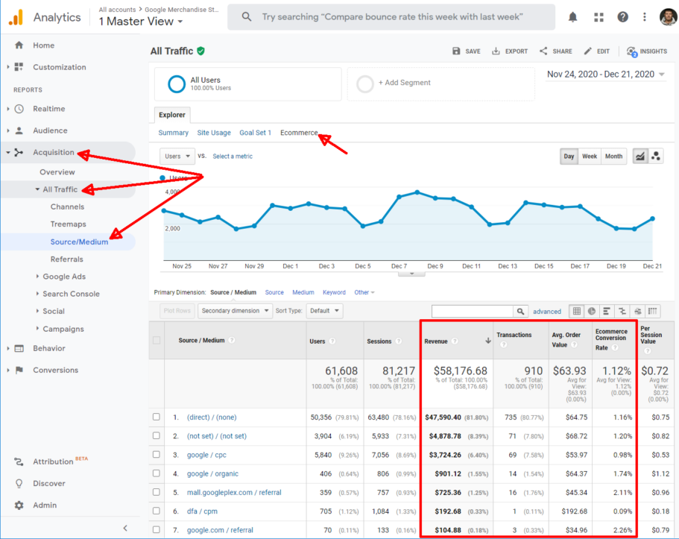This screenshot has height=539, width=679.
Task: Switch the graph to motion chart view
Action: [x=657, y=156]
